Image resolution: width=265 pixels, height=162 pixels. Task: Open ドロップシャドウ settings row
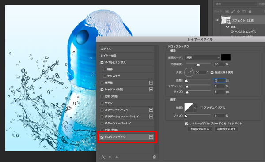click(x=127, y=137)
